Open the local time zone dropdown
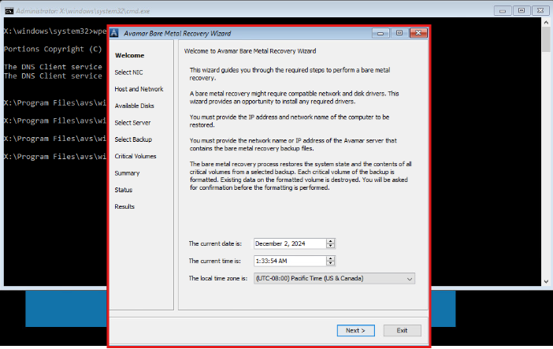 click(x=334, y=278)
